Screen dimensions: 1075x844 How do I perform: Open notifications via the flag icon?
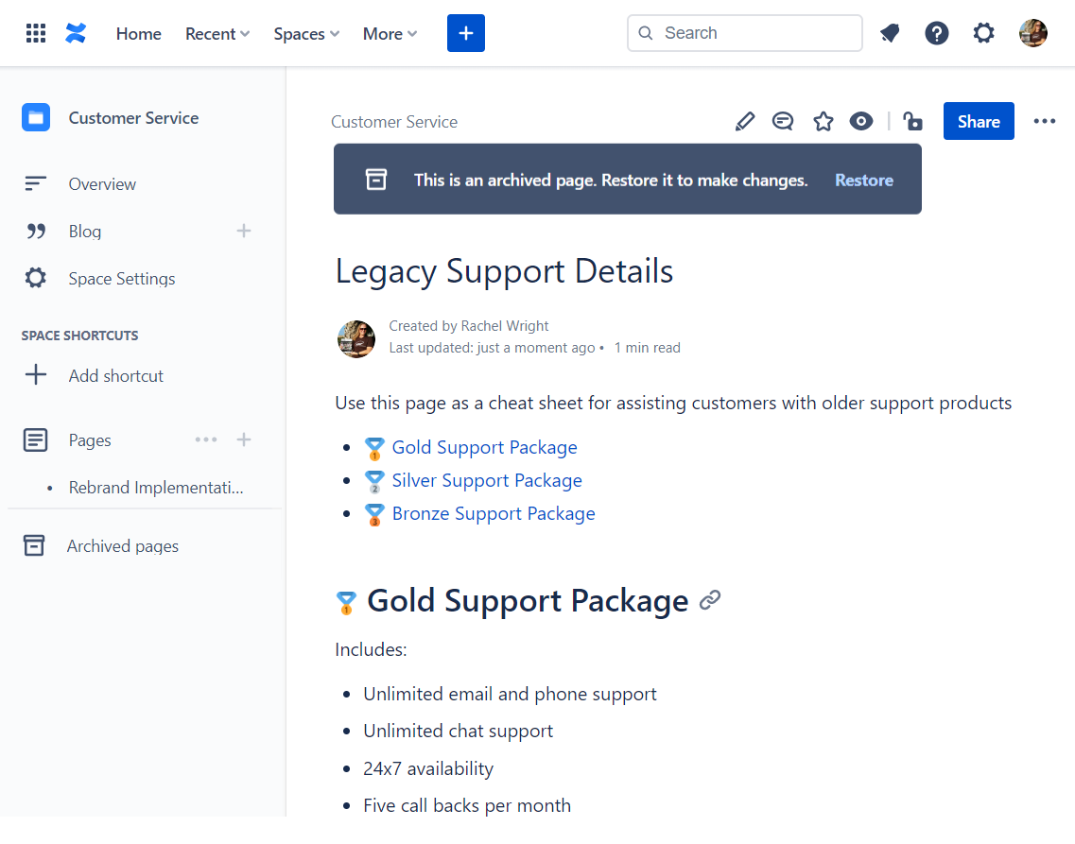[889, 32]
